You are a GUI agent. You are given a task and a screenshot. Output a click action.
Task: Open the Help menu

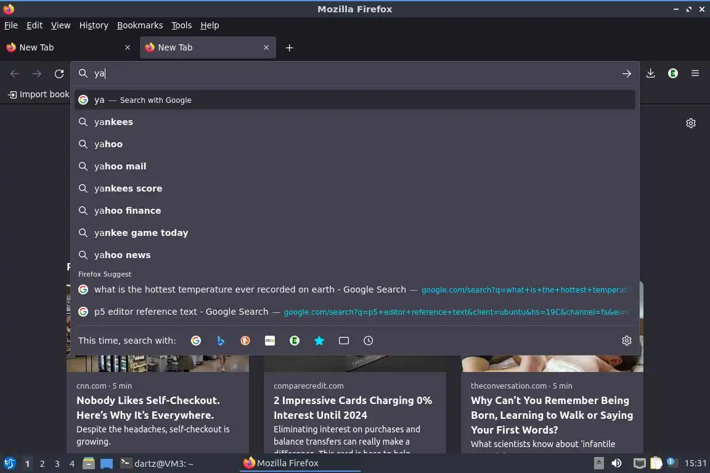[210, 25]
